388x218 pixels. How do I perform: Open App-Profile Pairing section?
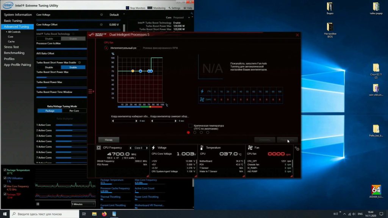pyautogui.click(x=17, y=65)
